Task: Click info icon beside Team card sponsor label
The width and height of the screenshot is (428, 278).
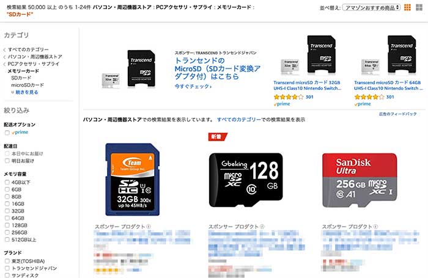Action: click(149, 227)
